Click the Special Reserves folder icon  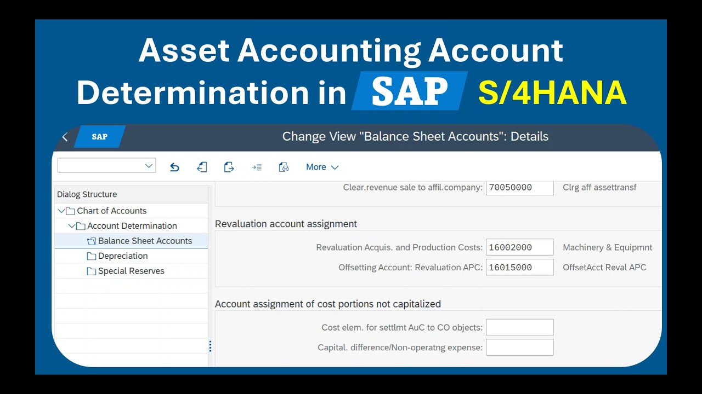click(x=92, y=271)
